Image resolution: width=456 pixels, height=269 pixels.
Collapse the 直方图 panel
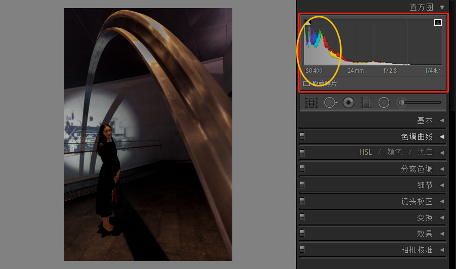tap(442, 7)
